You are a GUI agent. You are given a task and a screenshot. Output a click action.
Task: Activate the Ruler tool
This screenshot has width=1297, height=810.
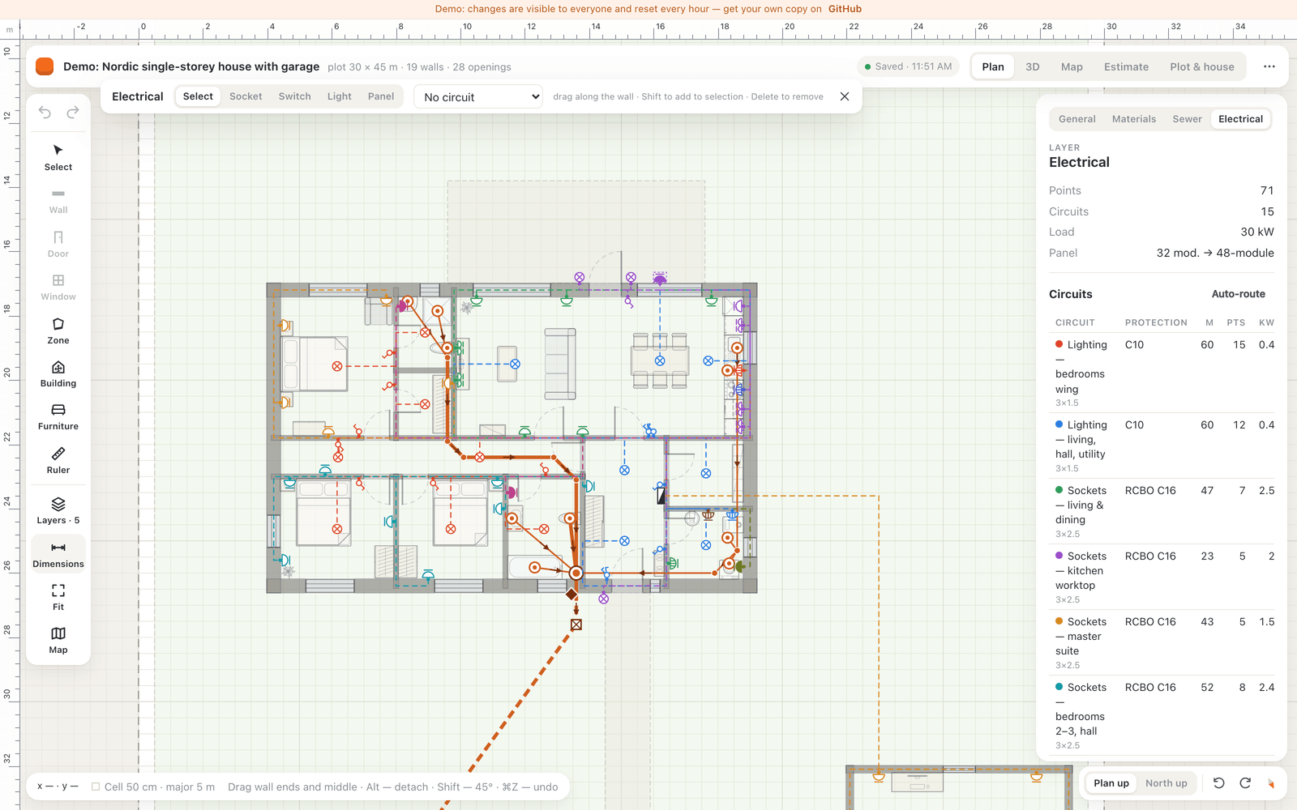(58, 460)
